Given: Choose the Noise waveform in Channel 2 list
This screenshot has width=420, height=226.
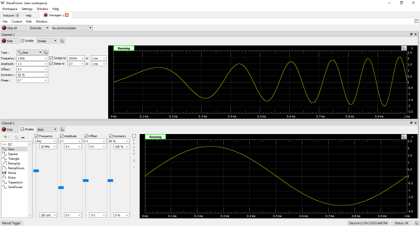Looking at the screenshot, I should 11,173.
